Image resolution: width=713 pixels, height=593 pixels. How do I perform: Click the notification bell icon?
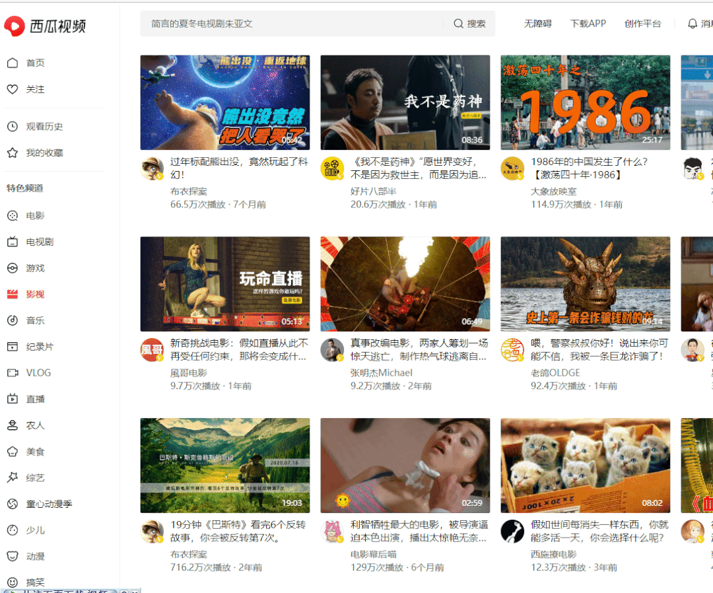click(692, 24)
